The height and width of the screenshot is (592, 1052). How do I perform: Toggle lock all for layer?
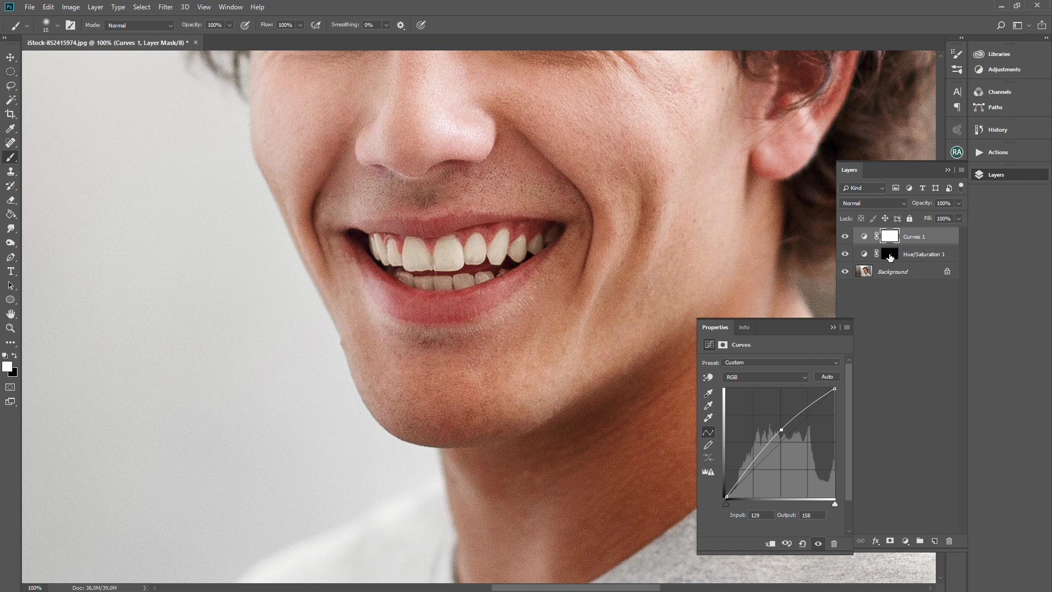coord(909,218)
